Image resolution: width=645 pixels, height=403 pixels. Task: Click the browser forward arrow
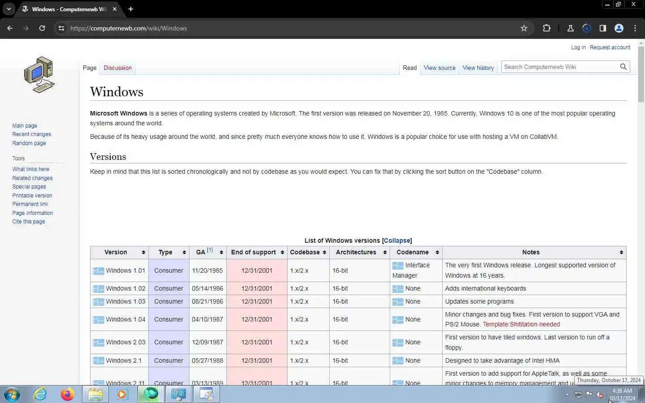coord(26,28)
